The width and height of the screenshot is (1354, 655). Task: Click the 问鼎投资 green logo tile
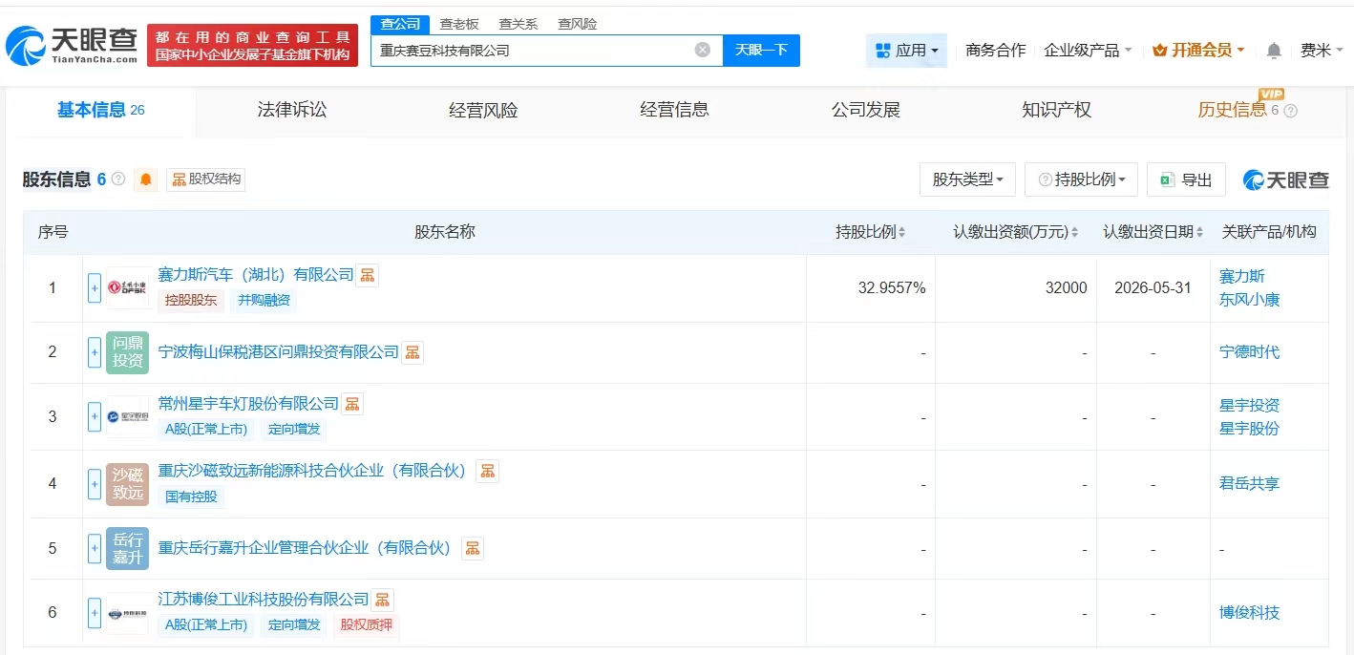(128, 352)
